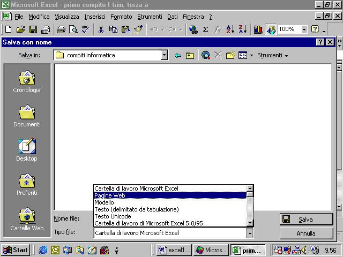Click the file type list scroll-up arrow
343x257 pixels.
250,188
